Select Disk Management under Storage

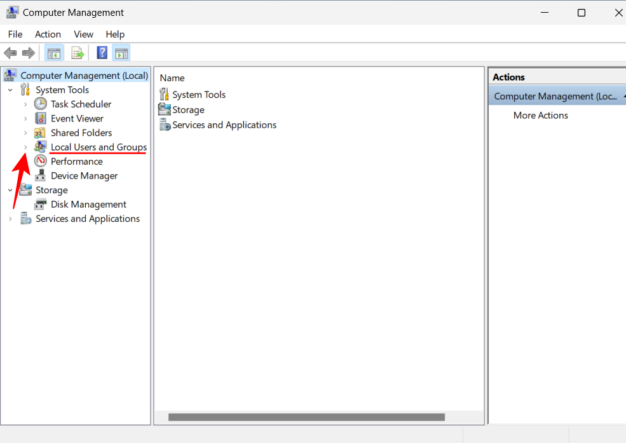click(x=87, y=204)
